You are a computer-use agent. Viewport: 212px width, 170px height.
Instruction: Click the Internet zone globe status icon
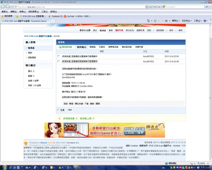coord(166,163)
